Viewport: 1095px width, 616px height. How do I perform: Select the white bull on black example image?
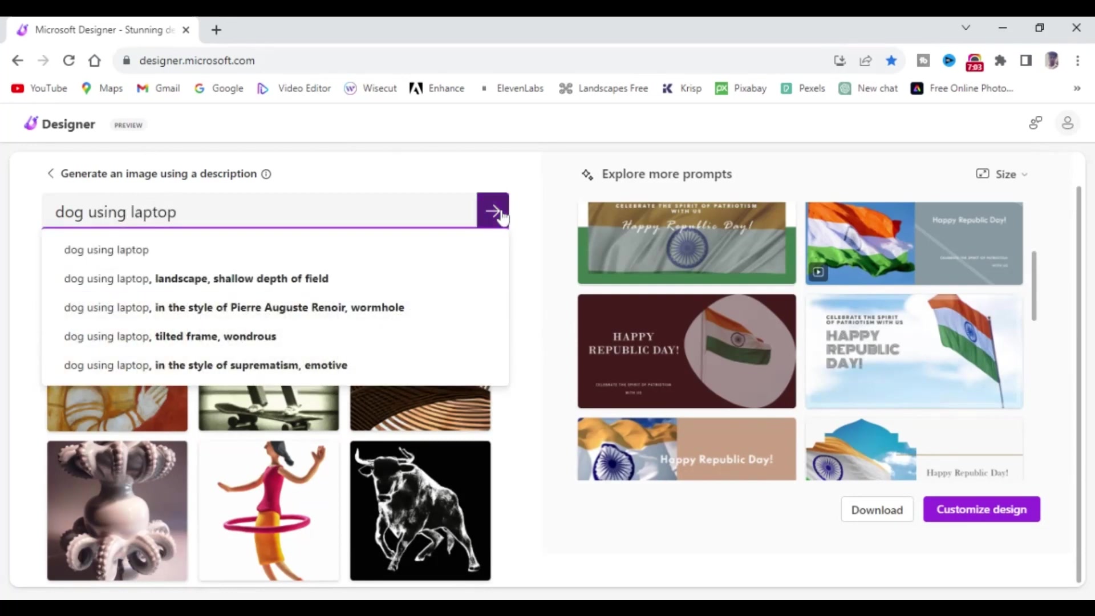420,510
